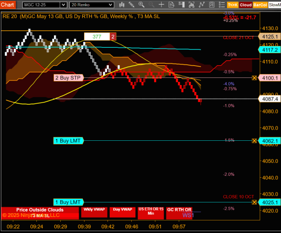Click the 09:22 time axis label
This screenshot has height=233, width=281.
pos(13,227)
